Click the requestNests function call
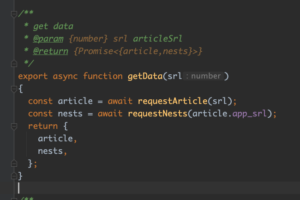The image size is (300, 200). click(x=158, y=114)
